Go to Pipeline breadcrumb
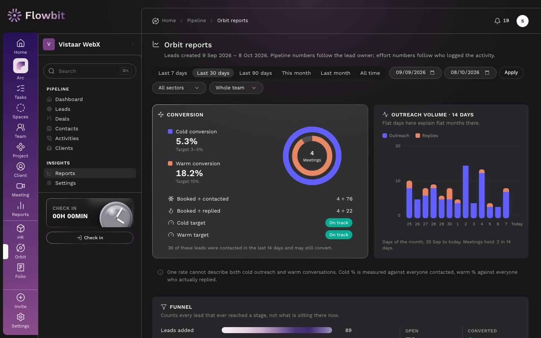Image resolution: width=541 pixels, height=338 pixels. coord(196,21)
